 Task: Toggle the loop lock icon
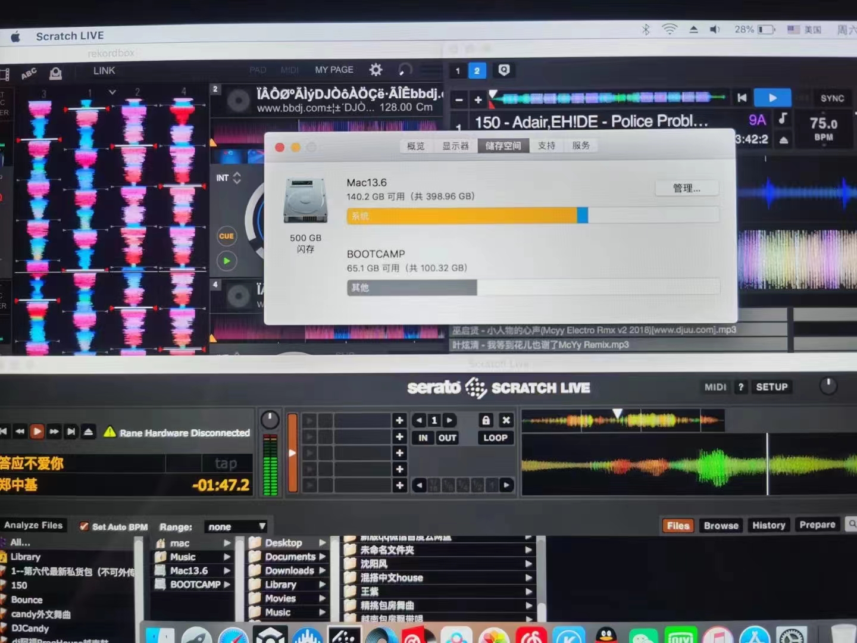486,420
